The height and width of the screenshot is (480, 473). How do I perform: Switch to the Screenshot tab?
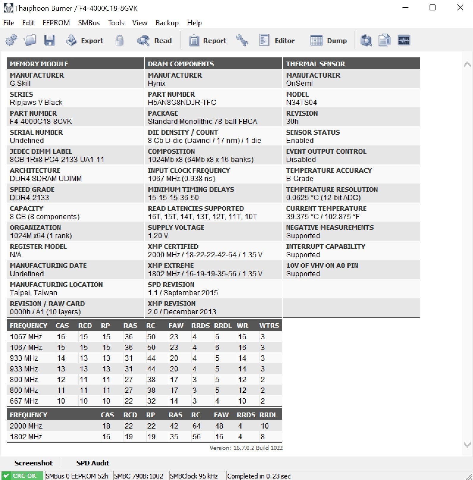pyautogui.click(x=34, y=463)
